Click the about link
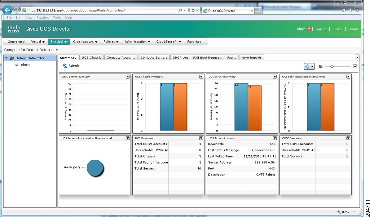Viewport: 370px width, 217px height. click(354, 29)
